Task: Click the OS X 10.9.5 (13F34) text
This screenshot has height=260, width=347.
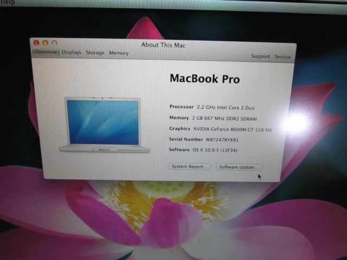Action: pos(215,150)
